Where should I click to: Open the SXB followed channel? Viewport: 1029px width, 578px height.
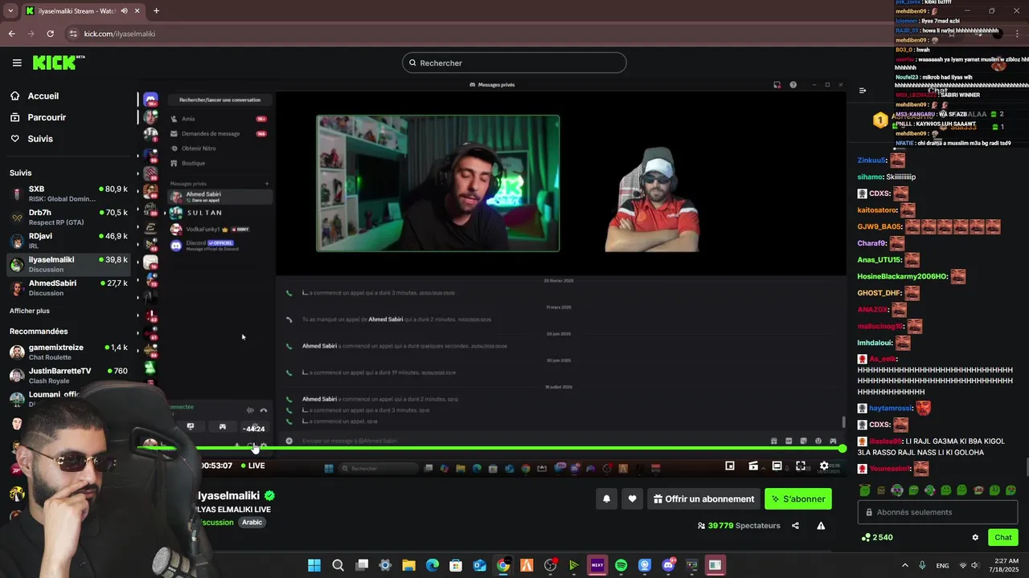tap(68, 193)
